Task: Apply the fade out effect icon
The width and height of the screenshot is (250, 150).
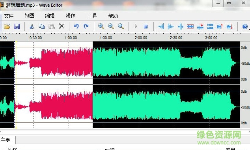Action: coord(171,26)
